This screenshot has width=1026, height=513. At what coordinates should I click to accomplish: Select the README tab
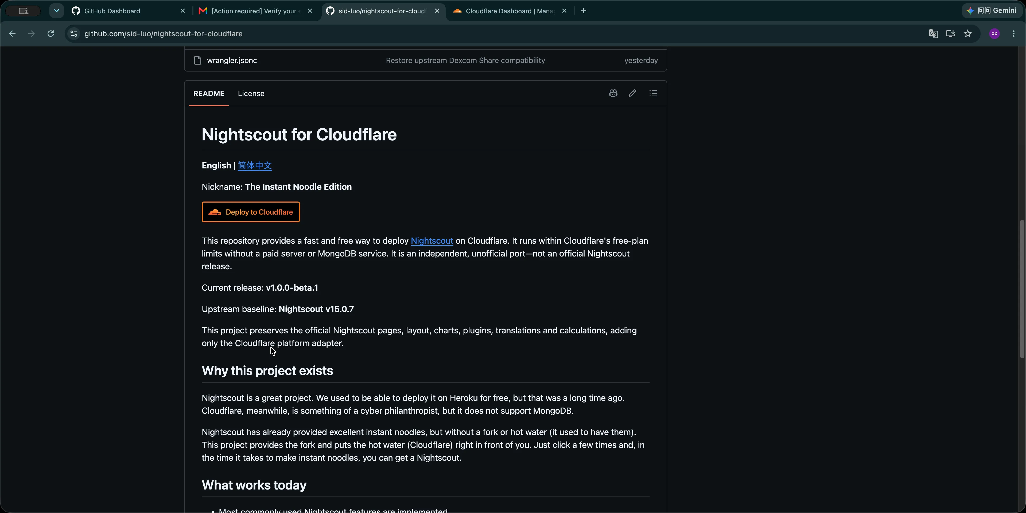[209, 93]
